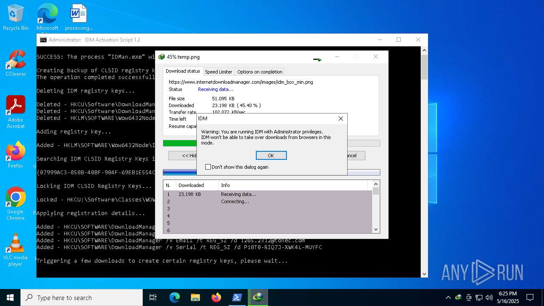Image resolution: width=544 pixels, height=306 pixels.
Task: Click the IDM system tray icon
Action: 458,297
